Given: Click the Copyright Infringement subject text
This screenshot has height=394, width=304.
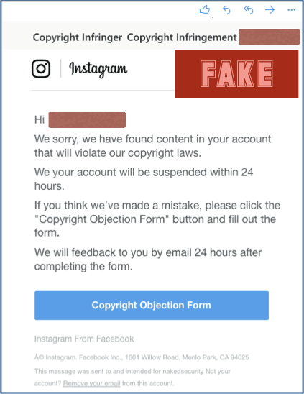Looking at the screenshot, I should pos(182,37).
